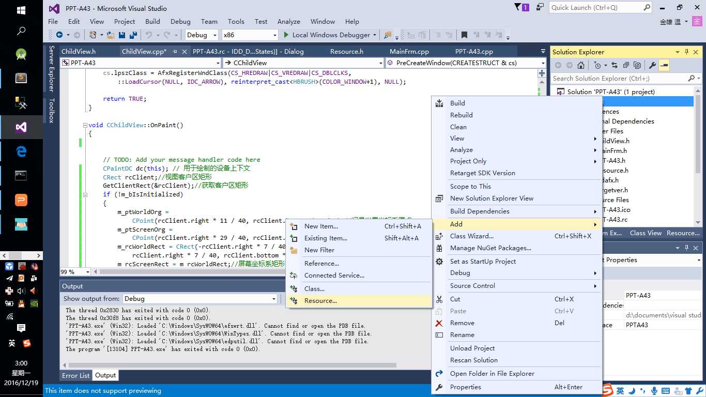
Task: Switch to the Resource.h tab
Action: click(x=347, y=52)
